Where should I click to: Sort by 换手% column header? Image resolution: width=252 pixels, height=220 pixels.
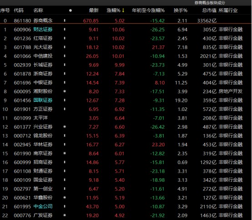click(181, 10)
